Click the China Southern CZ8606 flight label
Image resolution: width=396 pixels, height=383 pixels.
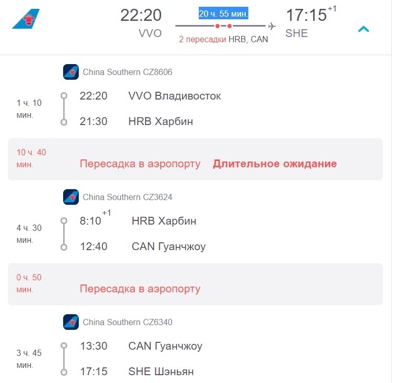127,72
